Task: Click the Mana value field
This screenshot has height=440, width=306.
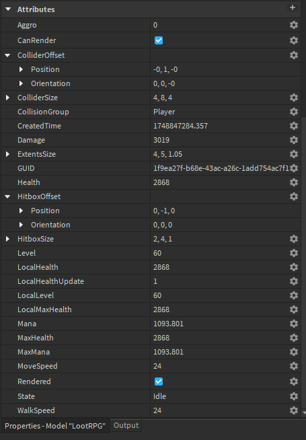Action: (x=220, y=324)
